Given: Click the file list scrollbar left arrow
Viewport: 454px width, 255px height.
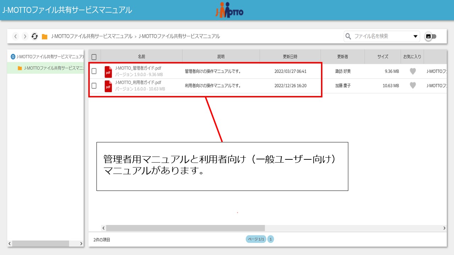Looking at the screenshot, I should coord(103,228).
